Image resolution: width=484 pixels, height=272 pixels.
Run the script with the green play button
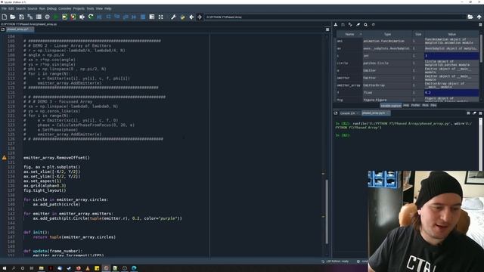click(x=56, y=17)
